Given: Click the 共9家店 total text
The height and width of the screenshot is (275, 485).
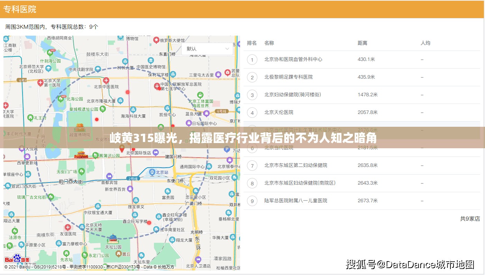Looking at the screenshot, I should [x=470, y=219].
